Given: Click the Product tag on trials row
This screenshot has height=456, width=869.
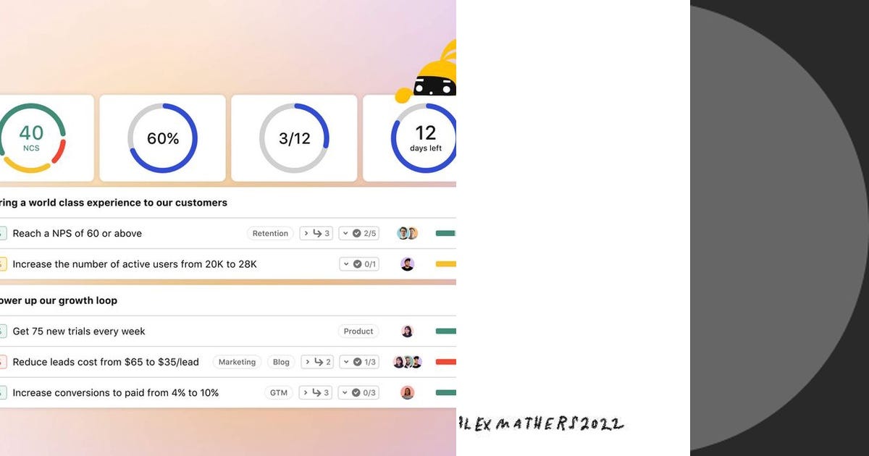Looking at the screenshot, I should (x=358, y=331).
